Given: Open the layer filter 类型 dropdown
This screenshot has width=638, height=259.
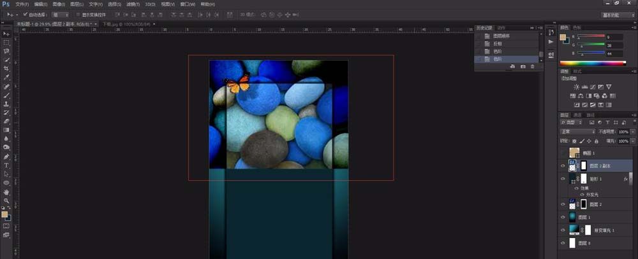Looking at the screenshot, I should (572, 121).
